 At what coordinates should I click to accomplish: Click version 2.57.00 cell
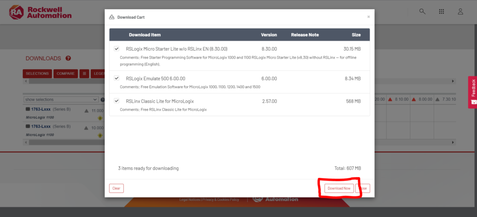(x=270, y=101)
